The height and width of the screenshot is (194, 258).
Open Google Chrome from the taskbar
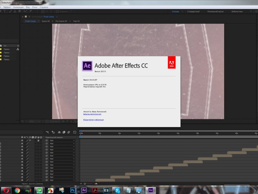click(x=17, y=190)
